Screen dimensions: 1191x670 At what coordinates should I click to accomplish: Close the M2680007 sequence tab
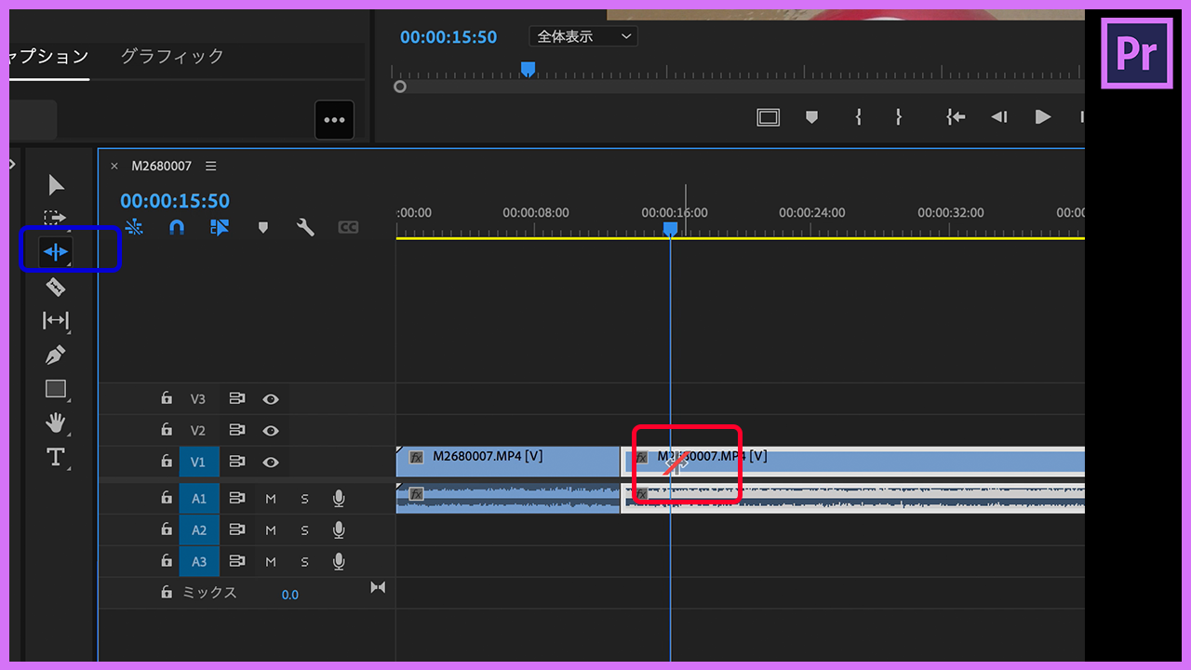tap(114, 166)
